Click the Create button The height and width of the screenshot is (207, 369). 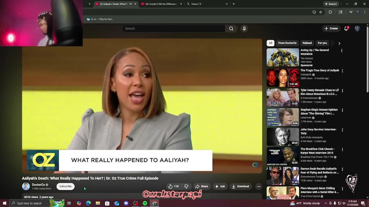pyautogui.click(x=331, y=28)
